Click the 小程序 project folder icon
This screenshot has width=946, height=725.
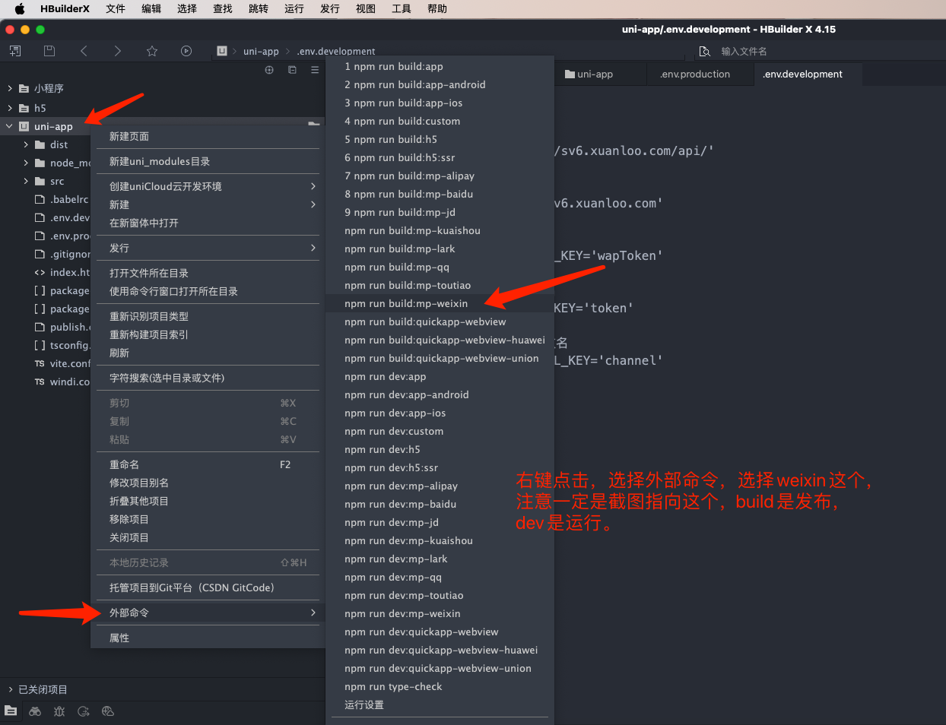(x=24, y=88)
